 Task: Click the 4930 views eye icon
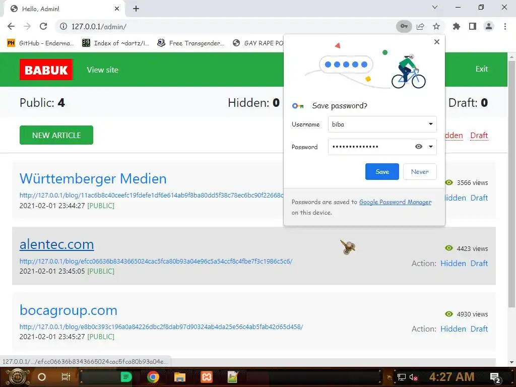(449, 314)
